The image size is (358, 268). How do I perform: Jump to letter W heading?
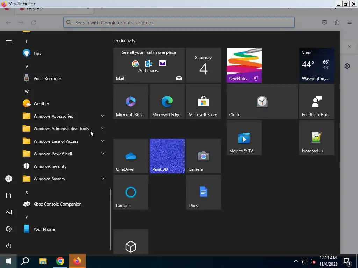coord(27,92)
